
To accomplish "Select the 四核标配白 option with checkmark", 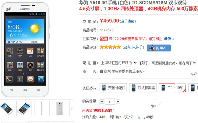I will pyautogui.click(x=172, y=88).
